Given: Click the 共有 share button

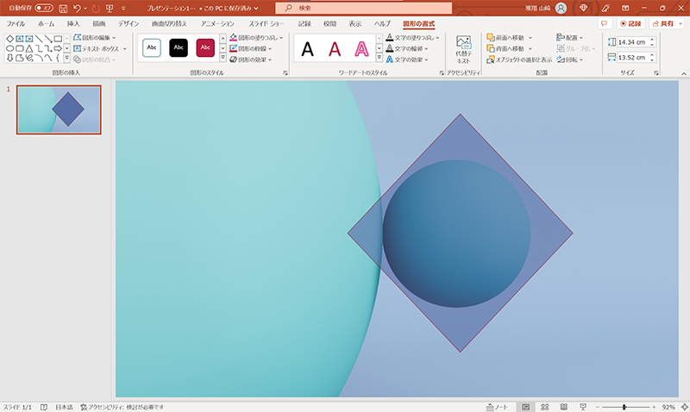Looking at the screenshot, I should point(662,23).
